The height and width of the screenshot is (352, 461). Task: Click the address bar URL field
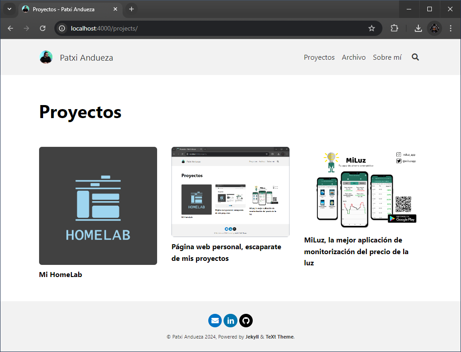click(215, 28)
